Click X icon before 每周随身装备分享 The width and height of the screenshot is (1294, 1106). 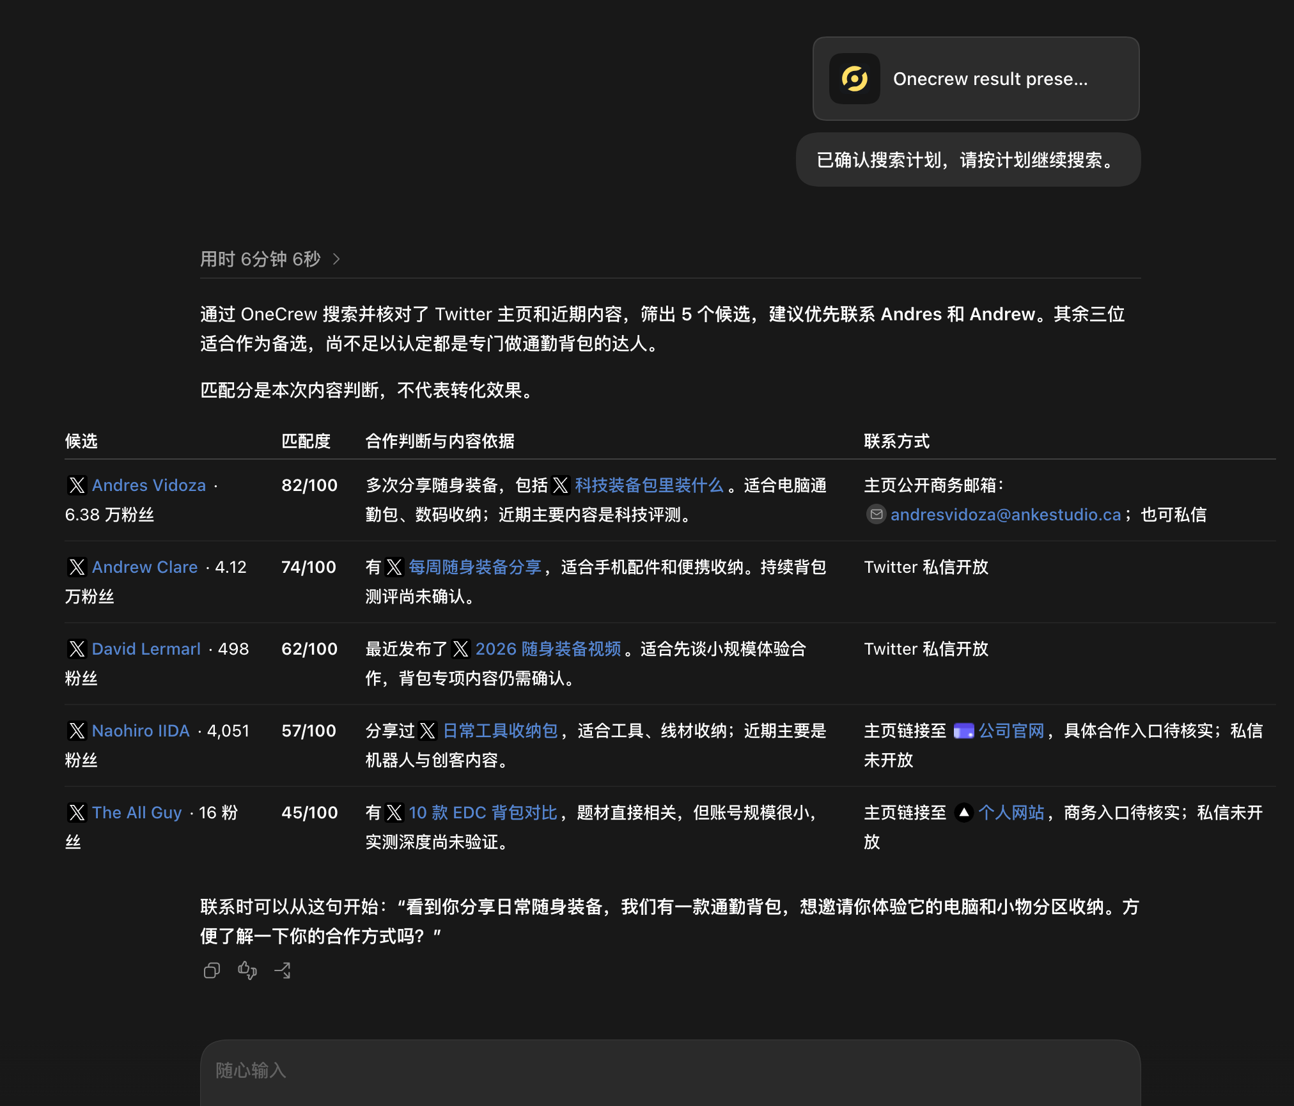(394, 567)
